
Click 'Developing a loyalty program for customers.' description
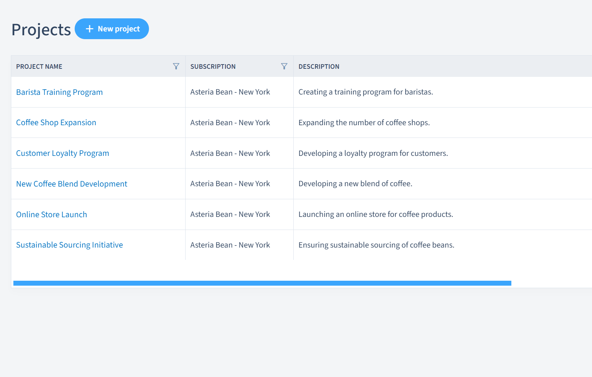tap(373, 153)
